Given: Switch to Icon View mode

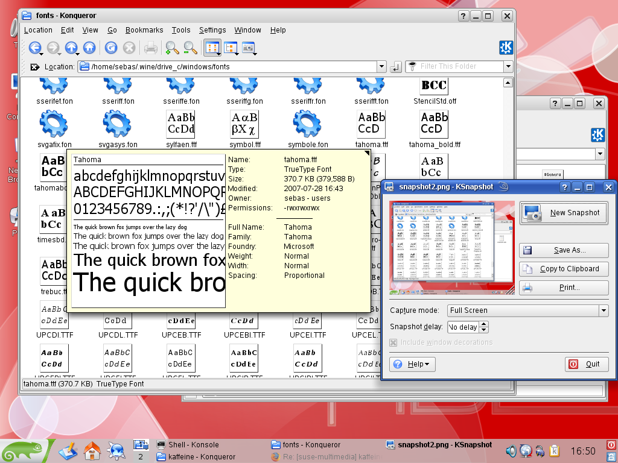Looking at the screenshot, I should (x=212, y=48).
